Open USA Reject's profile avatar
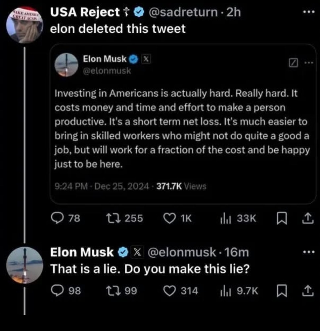The image size is (320, 331). click(x=25, y=25)
